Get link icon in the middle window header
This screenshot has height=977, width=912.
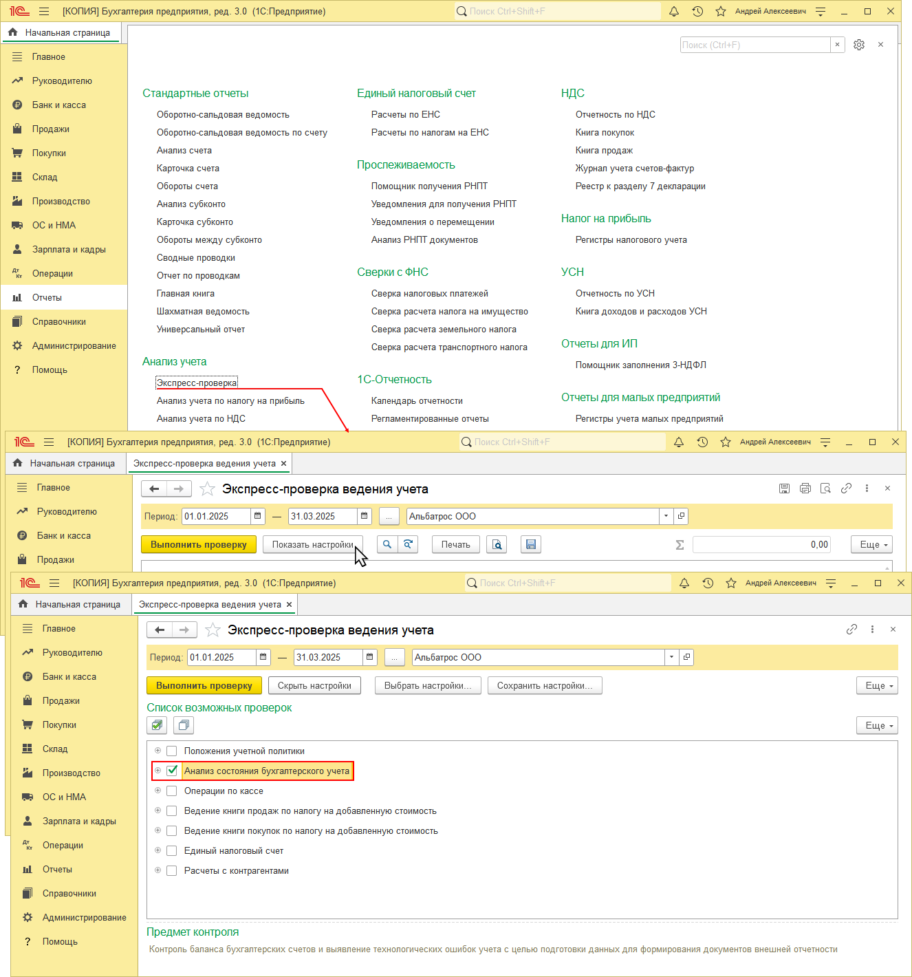pyautogui.click(x=846, y=488)
